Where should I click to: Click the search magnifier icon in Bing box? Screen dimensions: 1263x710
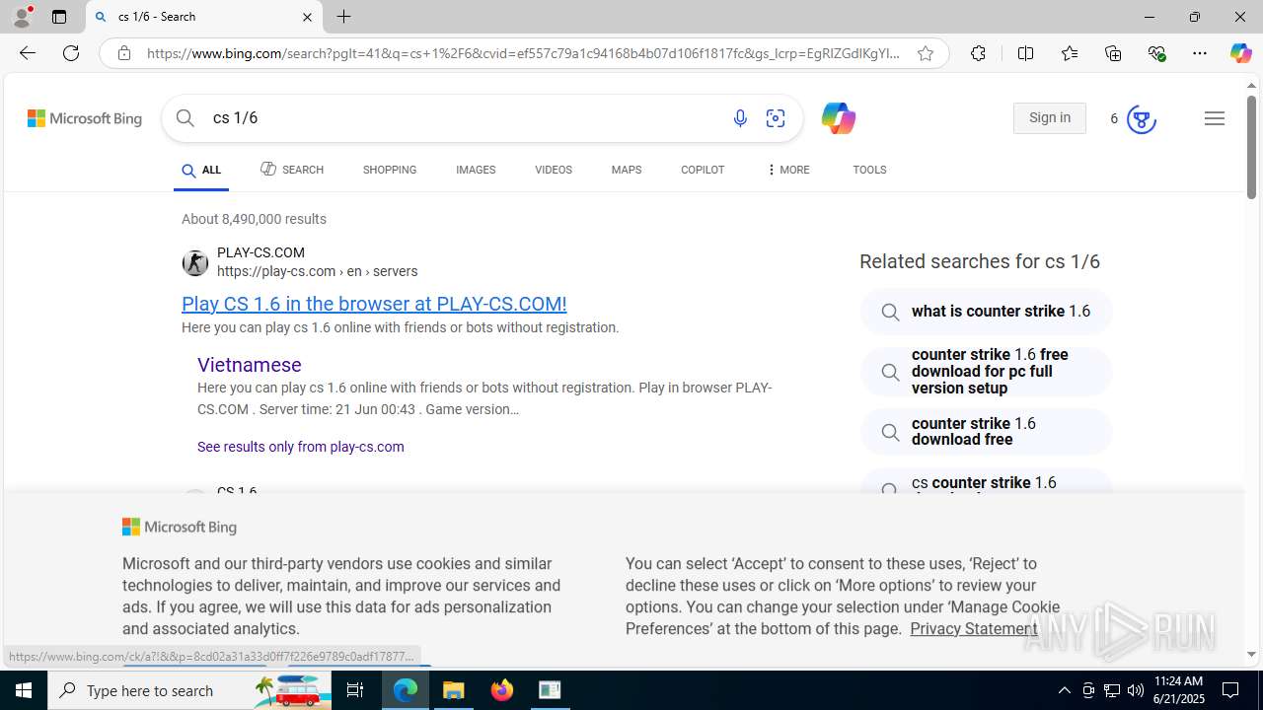[x=186, y=118]
